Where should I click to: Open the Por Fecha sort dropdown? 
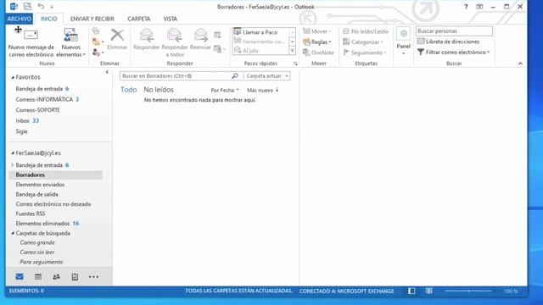click(225, 91)
